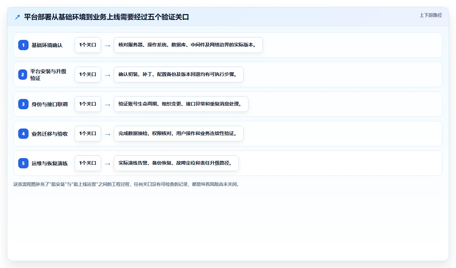Viewport: 456px width, 268px height.
Task: Select step badge number 4
Action: pyautogui.click(x=23, y=134)
